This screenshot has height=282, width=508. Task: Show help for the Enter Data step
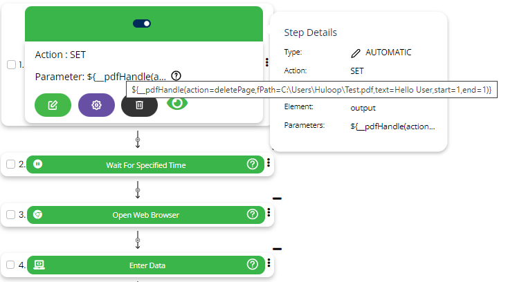[252, 264]
